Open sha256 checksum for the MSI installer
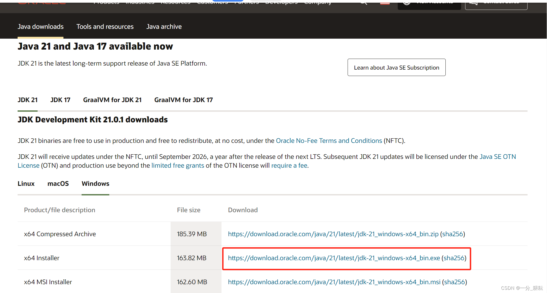This screenshot has height=293, width=547. tap(454, 282)
